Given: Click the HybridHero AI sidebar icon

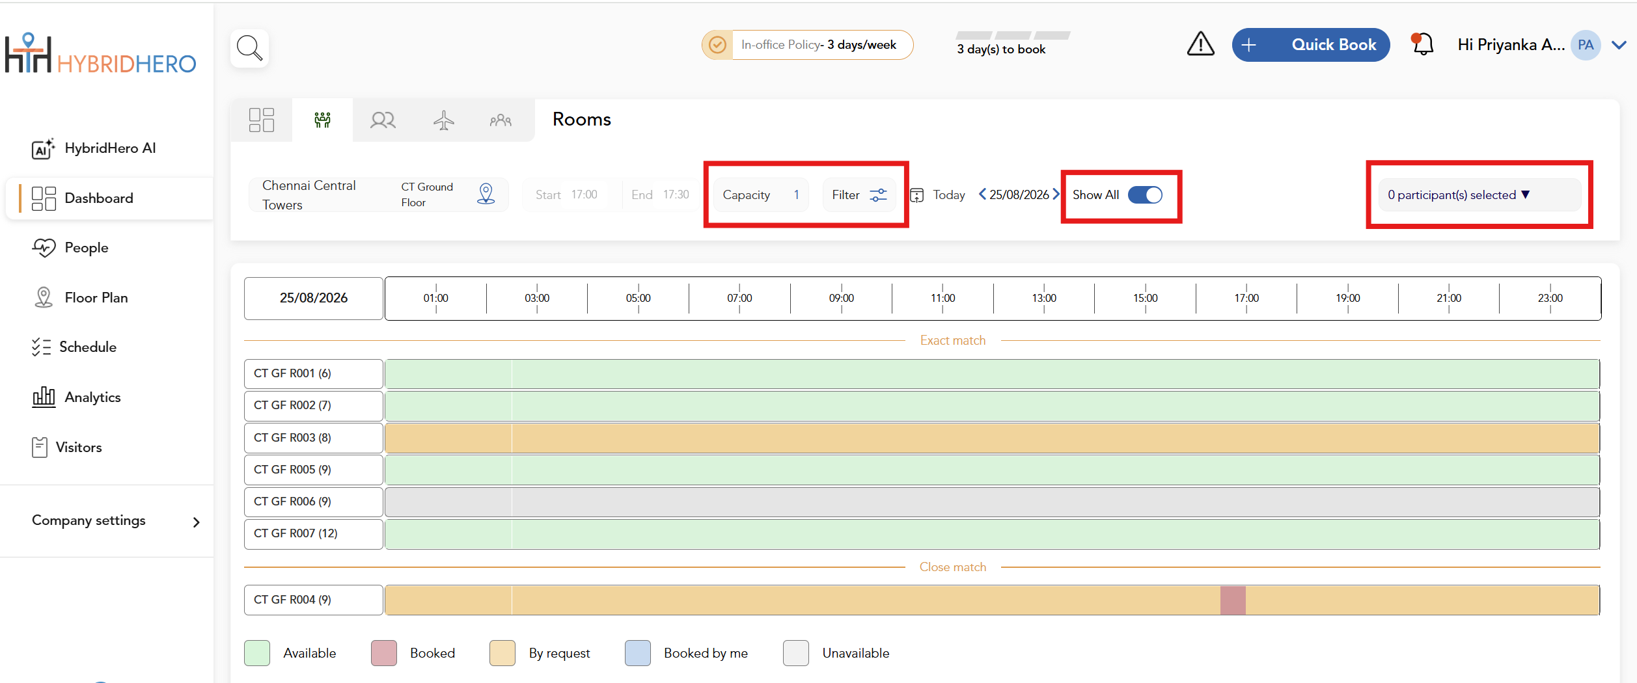Looking at the screenshot, I should pyautogui.click(x=43, y=148).
